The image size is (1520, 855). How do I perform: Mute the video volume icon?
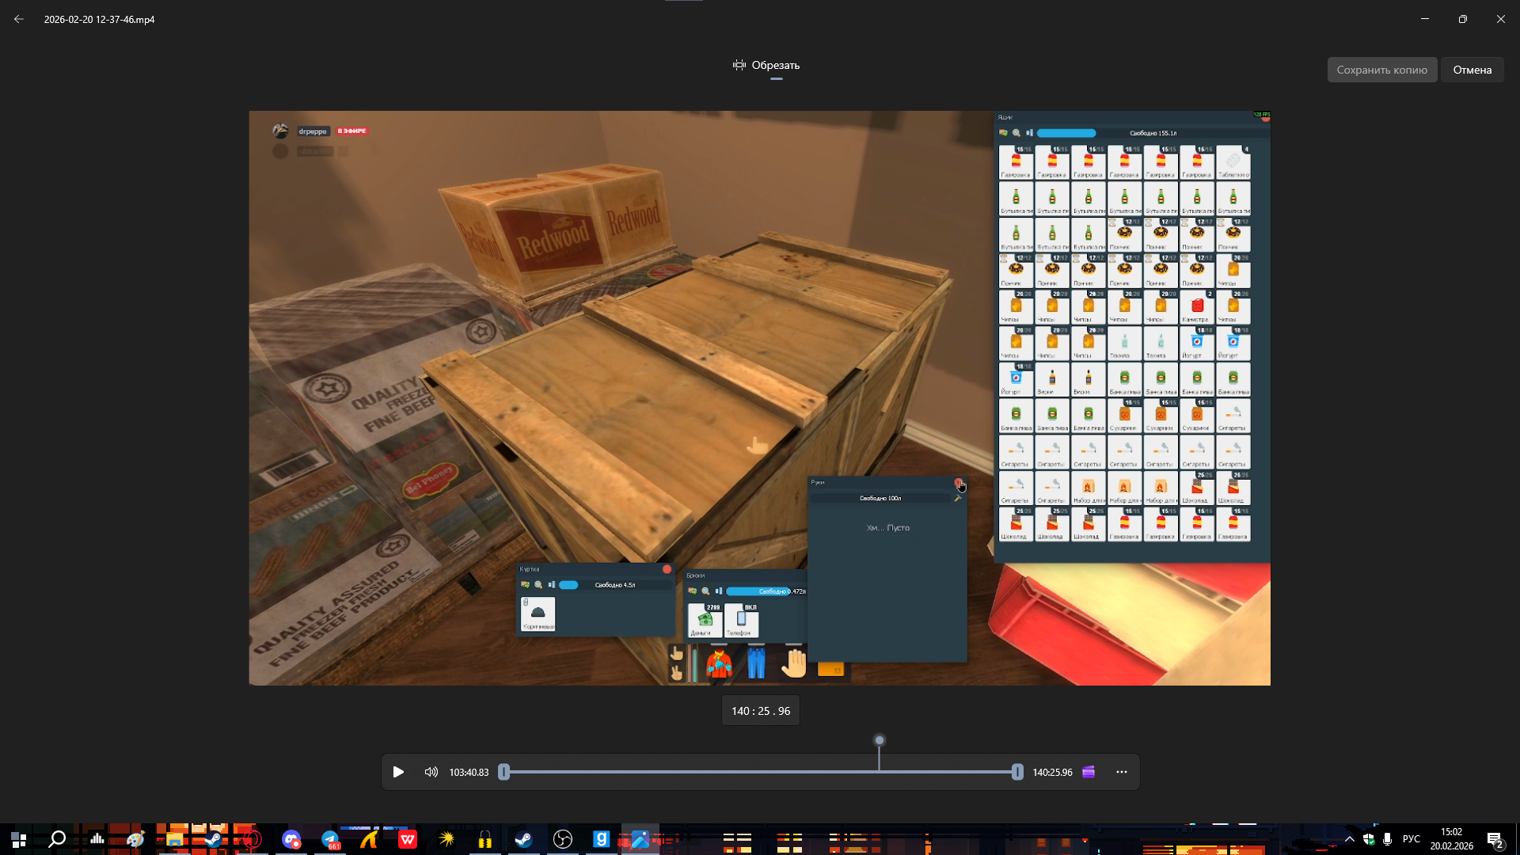[431, 772]
